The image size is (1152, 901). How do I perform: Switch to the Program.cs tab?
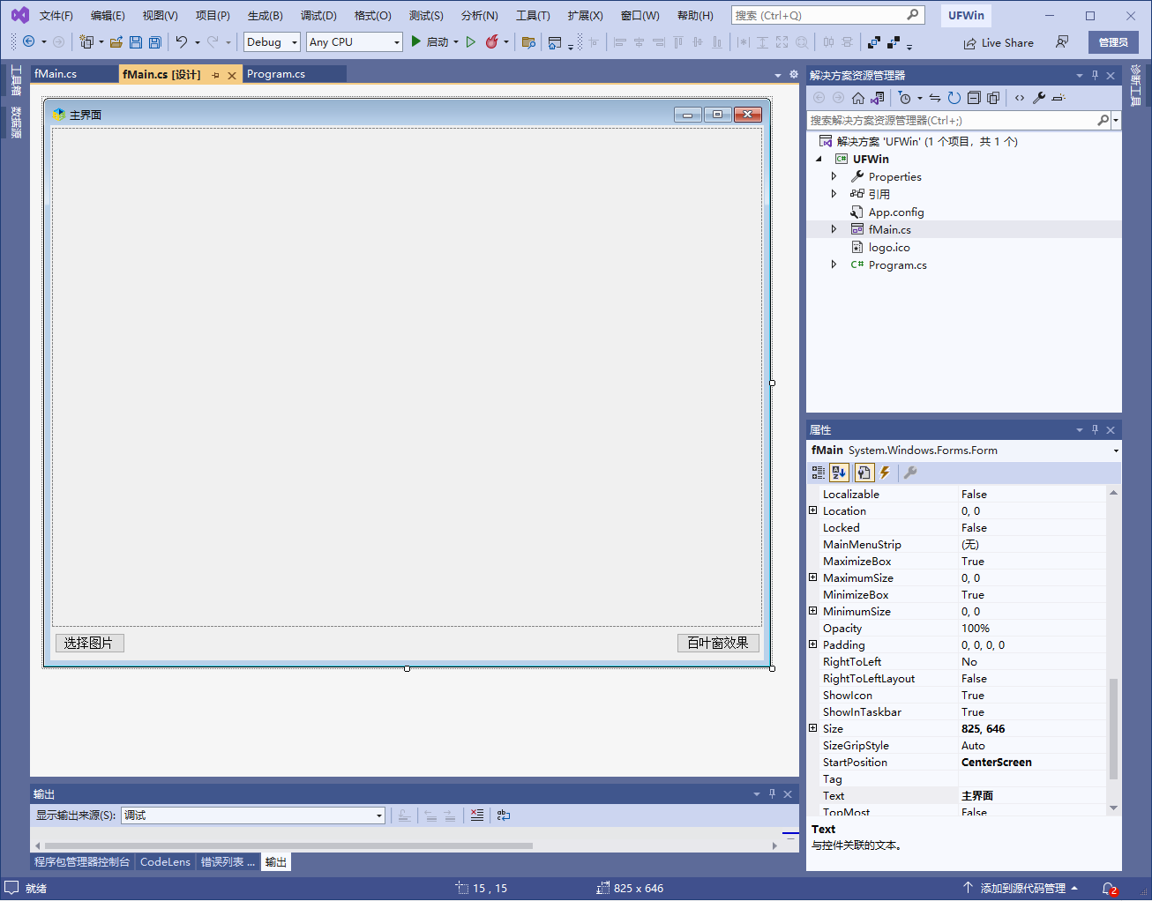tap(276, 74)
